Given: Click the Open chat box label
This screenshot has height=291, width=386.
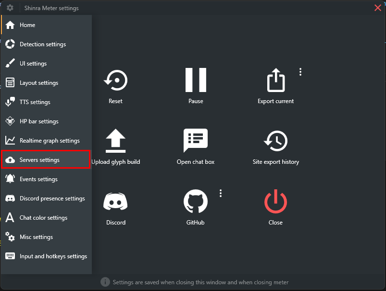Looking at the screenshot, I should pyautogui.click(x=196, y=162).
